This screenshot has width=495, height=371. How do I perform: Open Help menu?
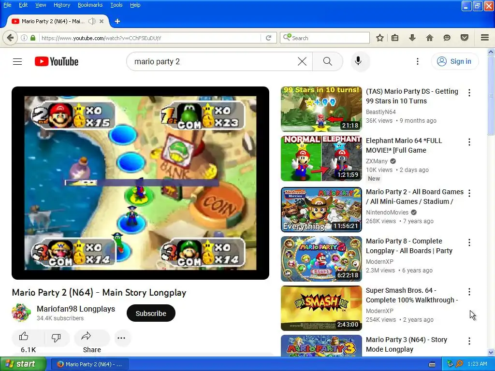135,5
